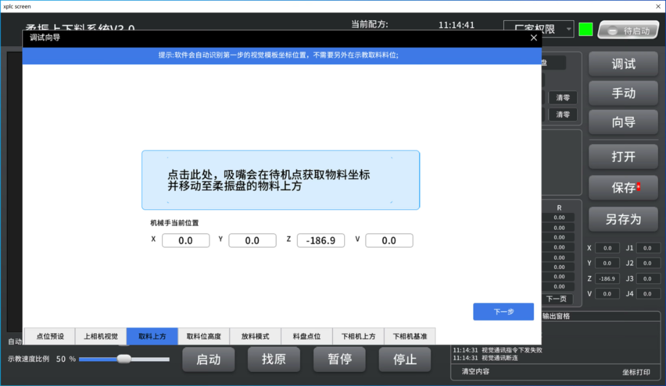Click 清空内容 to clear the output log
Image resolution: width=666 pixels, height=386 pixels.
[x=475, y=372]
